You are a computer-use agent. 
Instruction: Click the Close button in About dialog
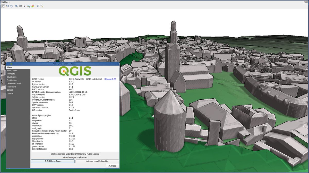[112, 166]
